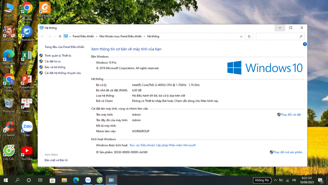Viewport: 328px width, 185px height.
Task: Open UltraViewer desktop shortcut
Action: (x=27, y=34)
